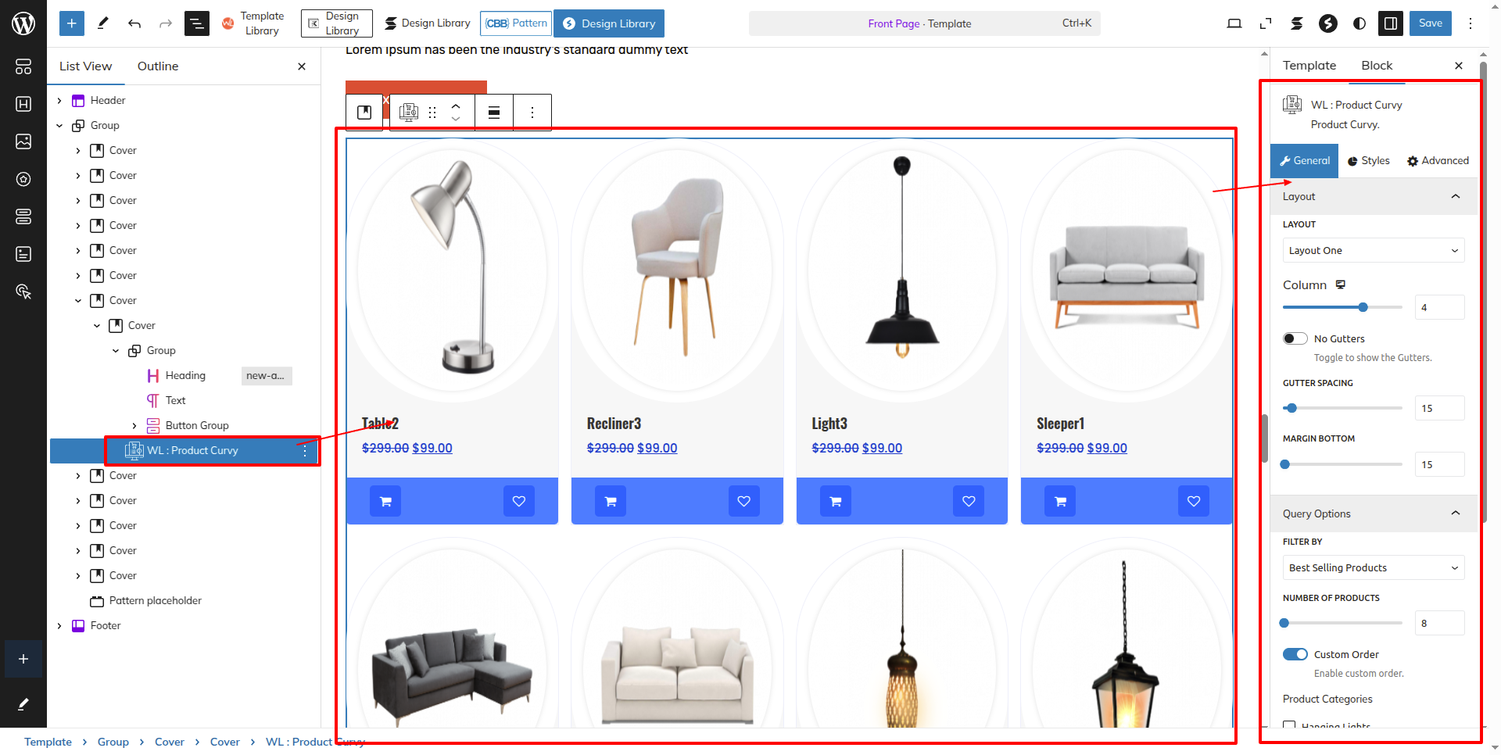The height and width of the screenshot is (755, 1501).
Task: Click the black circular lightning bolt icon
Action: 1328,23
